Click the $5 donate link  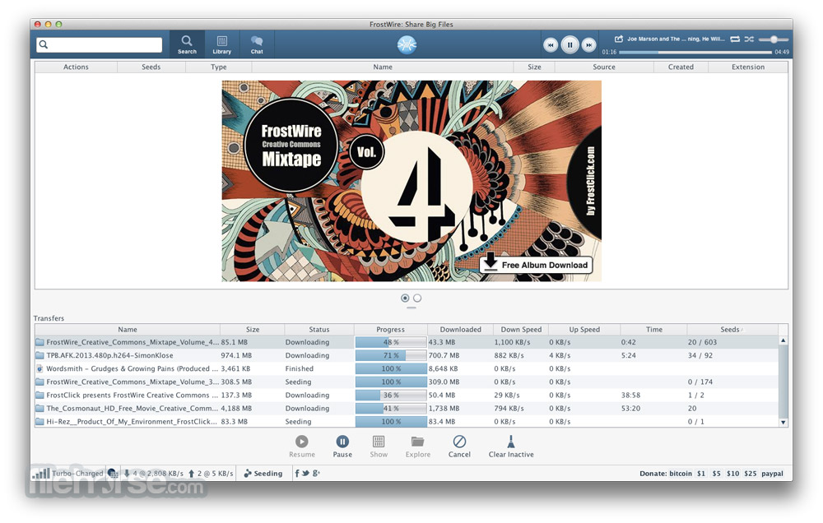coord(717,473)
